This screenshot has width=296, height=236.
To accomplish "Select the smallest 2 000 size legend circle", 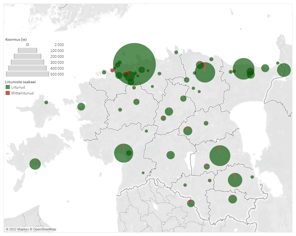I will pos(28,45).
